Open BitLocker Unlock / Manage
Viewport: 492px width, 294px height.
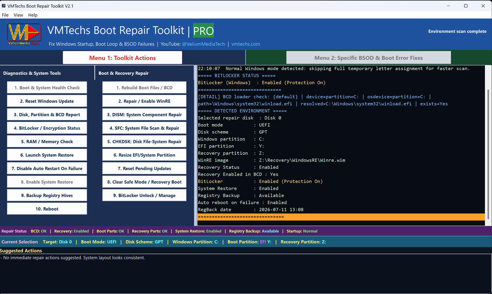tap(144, 196)
